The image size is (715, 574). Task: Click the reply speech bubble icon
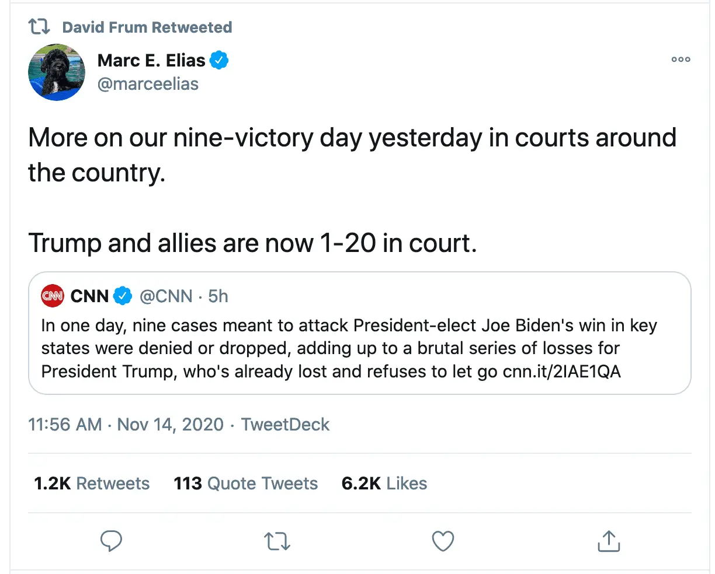111,541
